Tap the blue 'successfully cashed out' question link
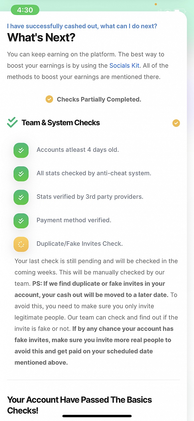This screenshot has height=421, width=194. pos(82,26)
